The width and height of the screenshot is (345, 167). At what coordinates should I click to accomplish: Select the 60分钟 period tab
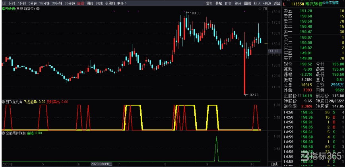70,3
